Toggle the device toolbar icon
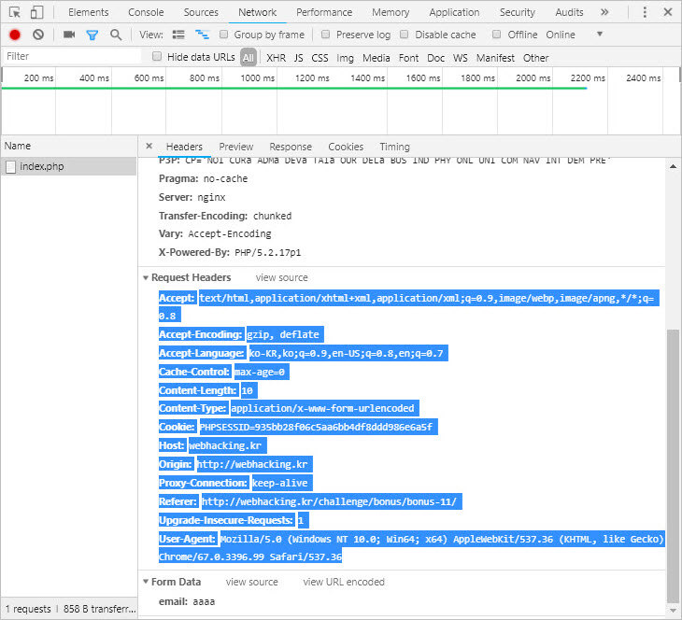This screenshot has height=620, width=682. coord(36,12)
